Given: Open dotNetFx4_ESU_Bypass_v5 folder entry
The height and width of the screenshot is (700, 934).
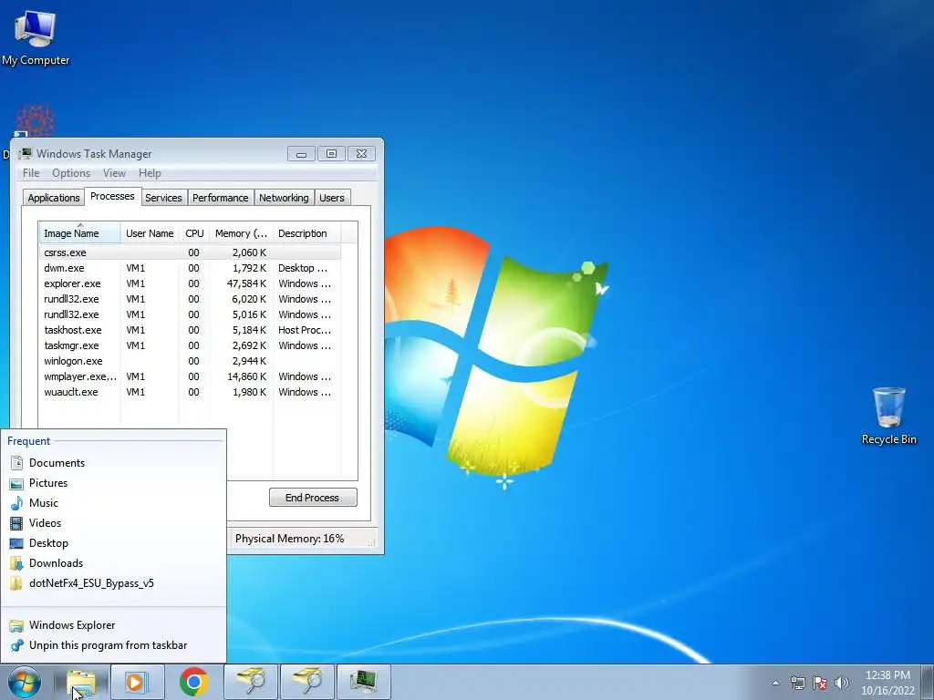Looking at the screenshot, I should pos(113,583).
